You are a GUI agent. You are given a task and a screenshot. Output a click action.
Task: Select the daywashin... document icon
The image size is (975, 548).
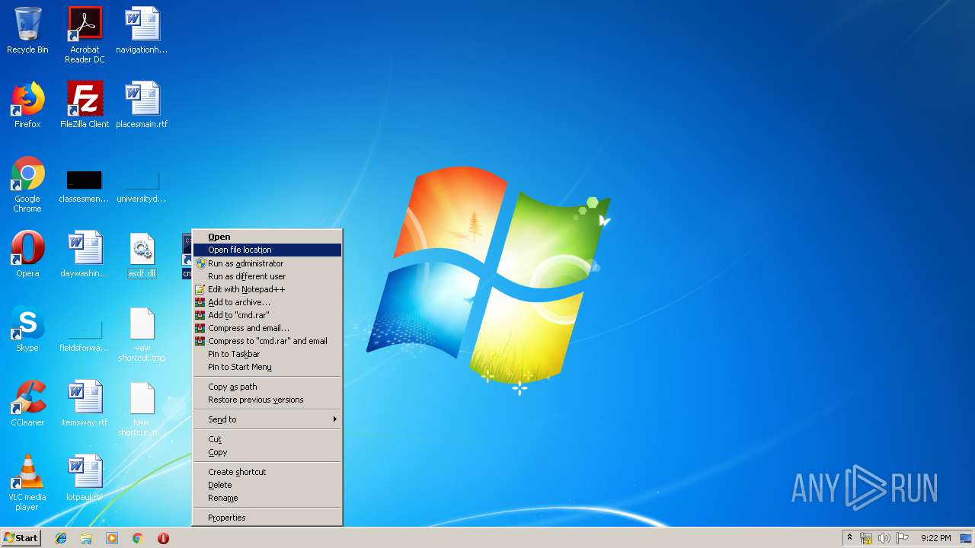[85, 255]
